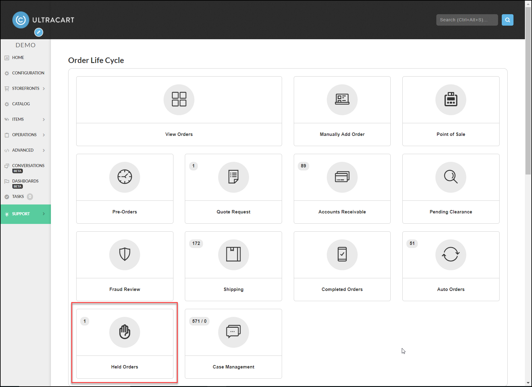
Task: Click the Accounts Receivable card icon
Action: 342,177
